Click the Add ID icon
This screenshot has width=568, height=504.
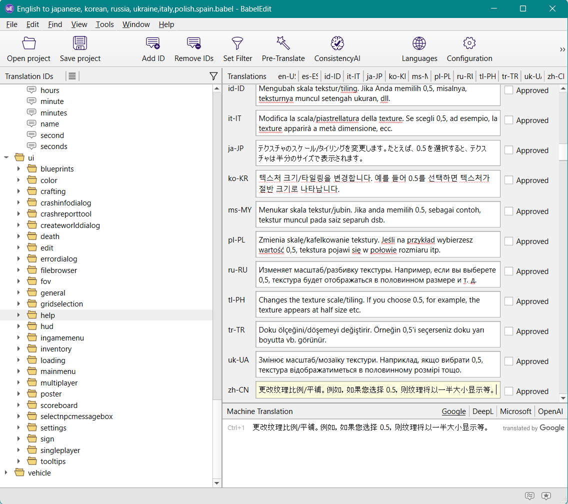click(153, 43)
